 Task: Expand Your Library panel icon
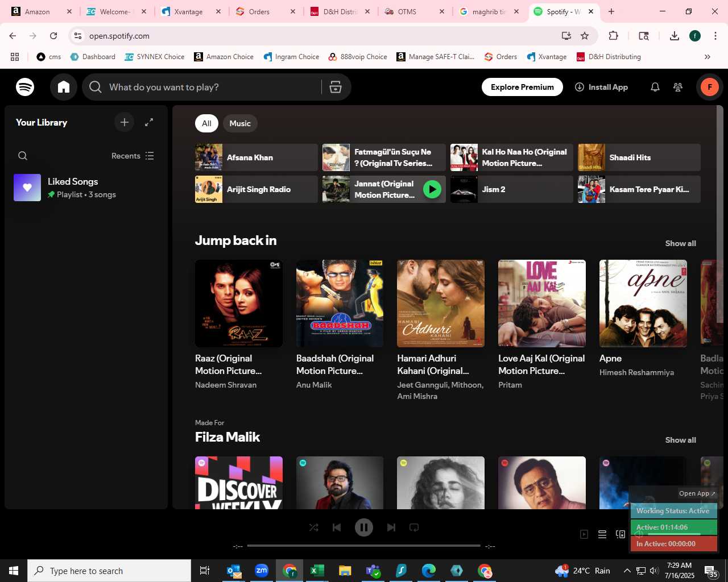coord(149,122)
